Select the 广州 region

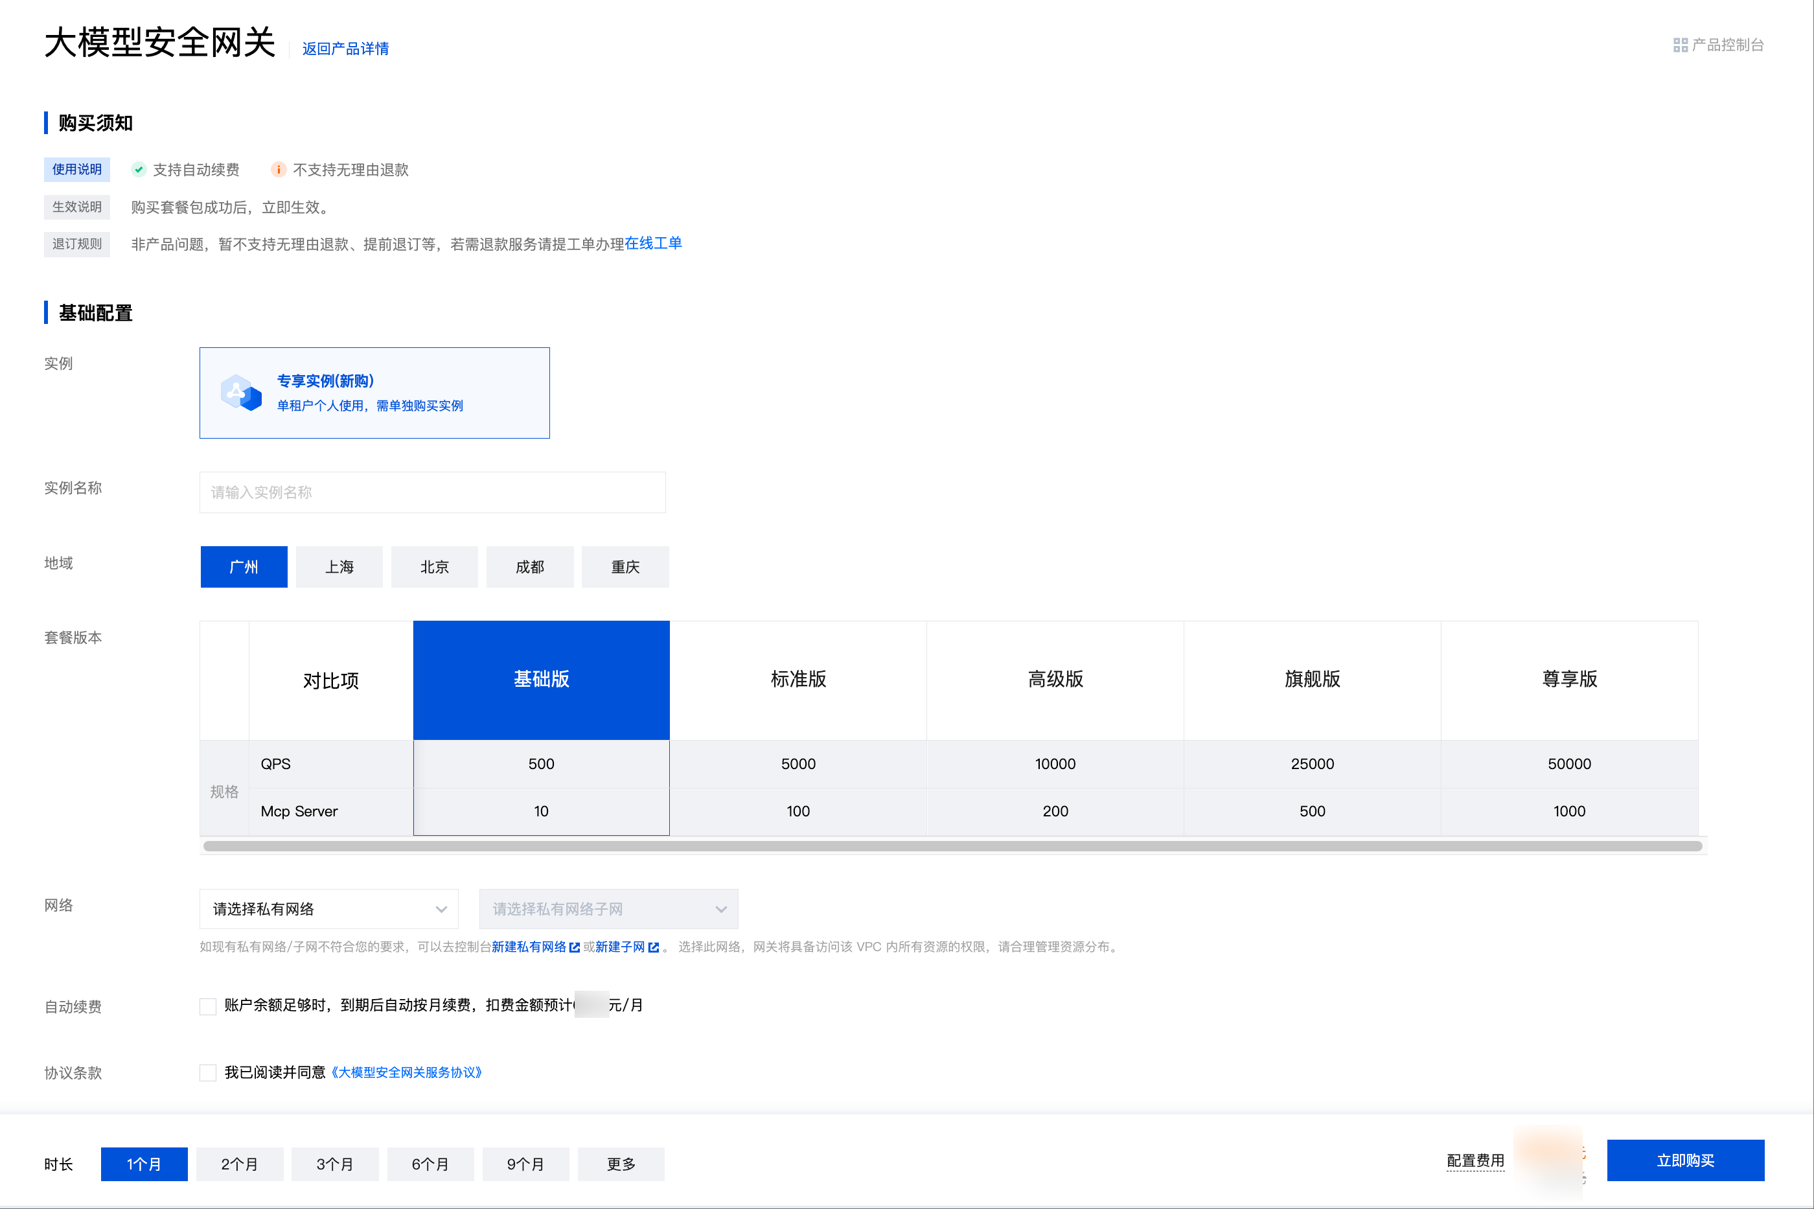click(244, 567)
